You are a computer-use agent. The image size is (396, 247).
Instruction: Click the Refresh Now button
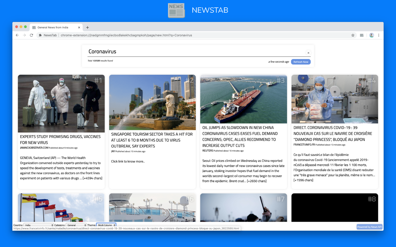(x=301, y=62)
